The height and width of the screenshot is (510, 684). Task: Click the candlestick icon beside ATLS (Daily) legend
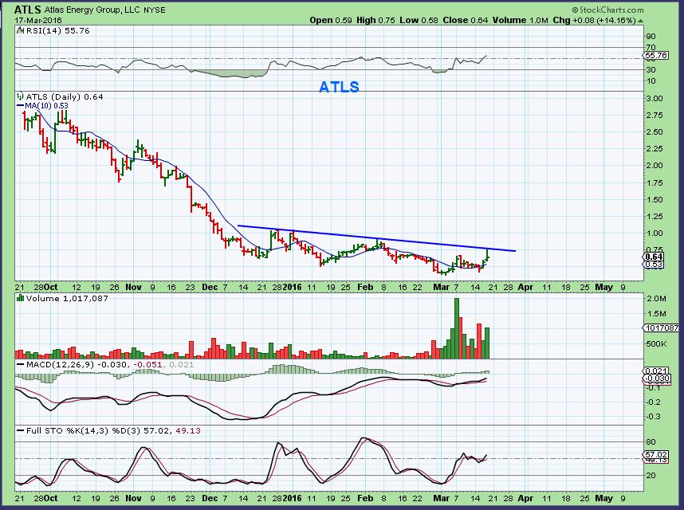21,96
